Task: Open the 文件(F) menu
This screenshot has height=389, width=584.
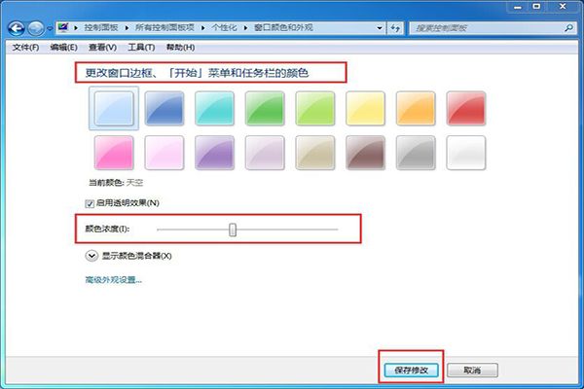Action: click(25, 48)
